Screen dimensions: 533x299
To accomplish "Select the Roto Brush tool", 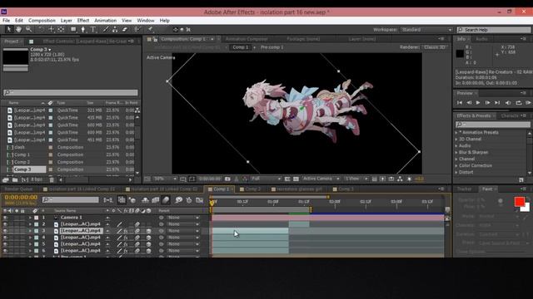I will [x=137, y=30].
